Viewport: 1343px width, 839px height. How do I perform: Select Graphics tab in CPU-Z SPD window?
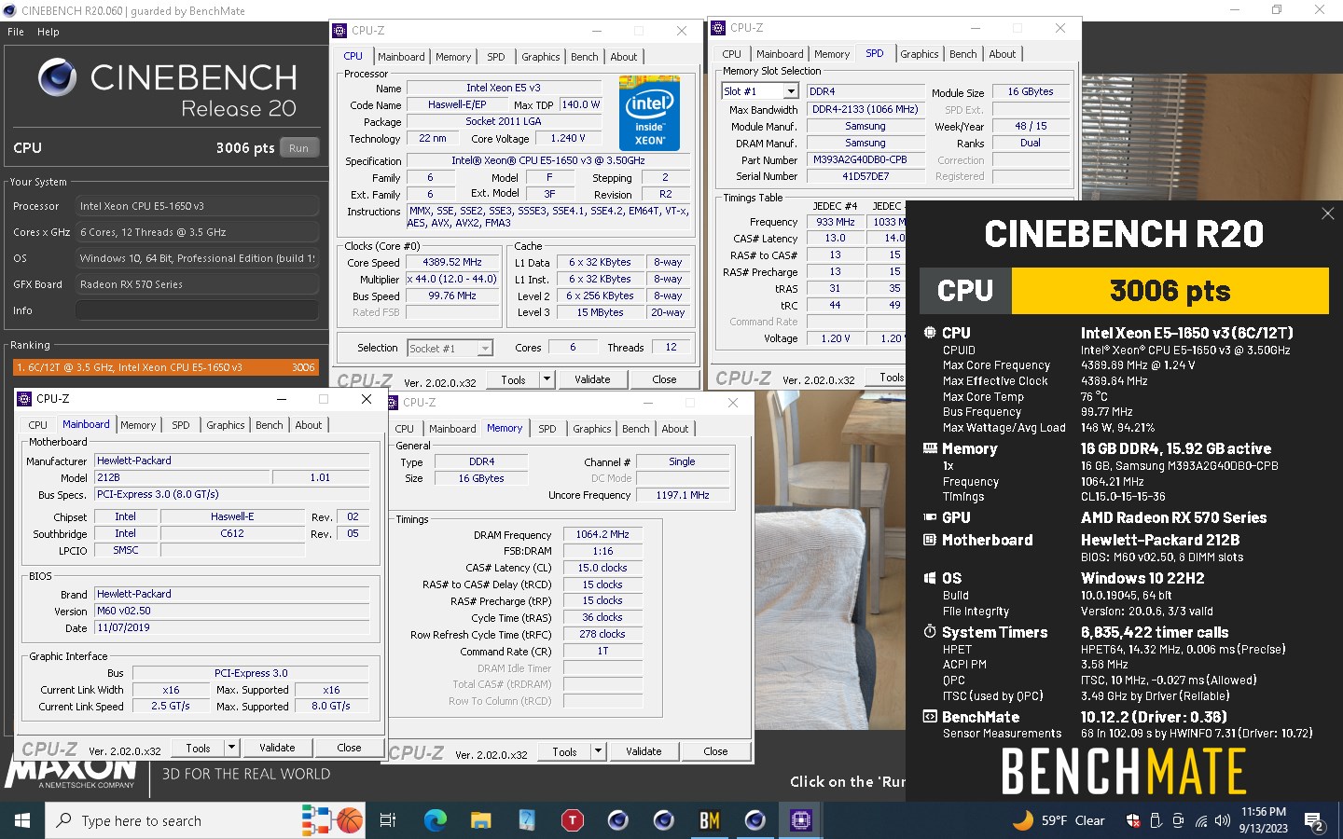click(919, 54)
